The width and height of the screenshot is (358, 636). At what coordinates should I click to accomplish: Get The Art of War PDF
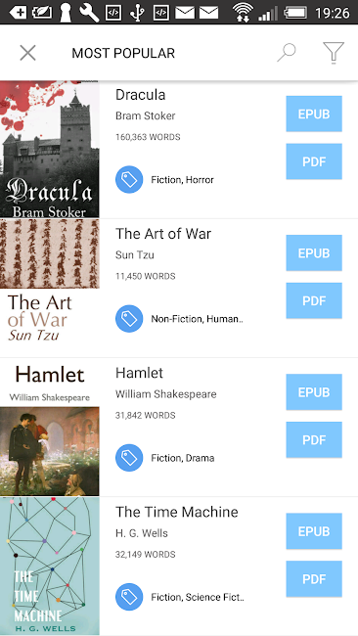click(x=314, y=300)
